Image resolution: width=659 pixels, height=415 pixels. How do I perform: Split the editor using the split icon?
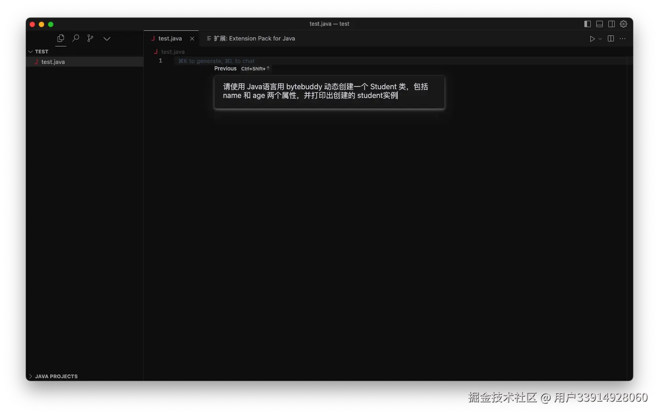[610, 39]
